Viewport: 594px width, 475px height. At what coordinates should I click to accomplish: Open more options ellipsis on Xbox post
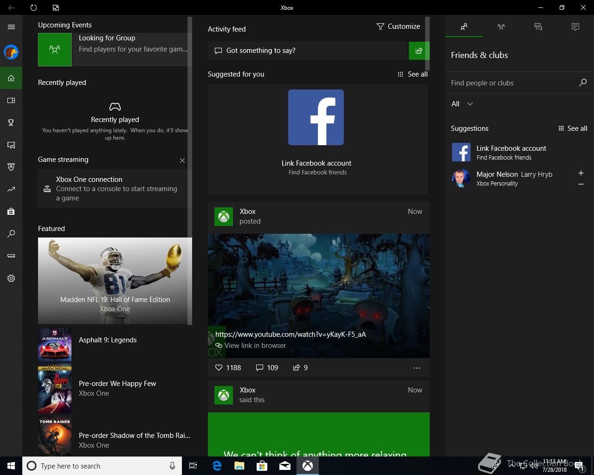417,368
